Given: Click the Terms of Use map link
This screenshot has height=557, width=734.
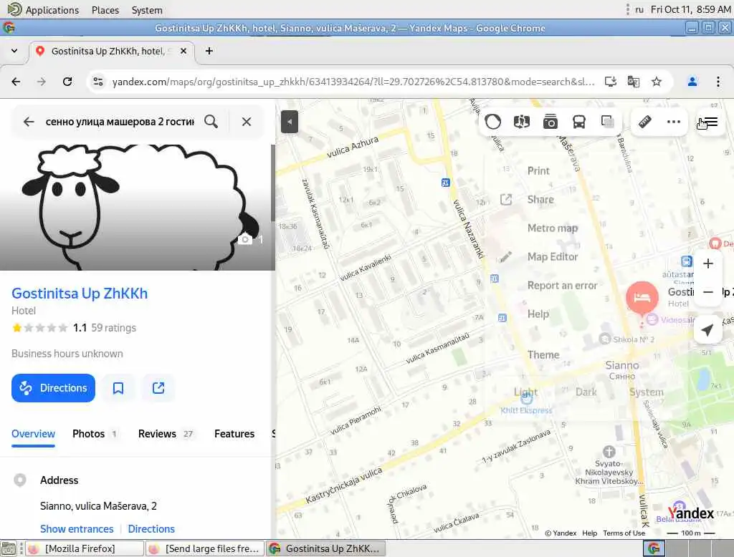Looking at the screenshot, I should coord(624,533).
